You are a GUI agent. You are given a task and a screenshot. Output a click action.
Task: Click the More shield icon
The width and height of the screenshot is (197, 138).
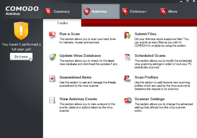click(x=163, y=11)
